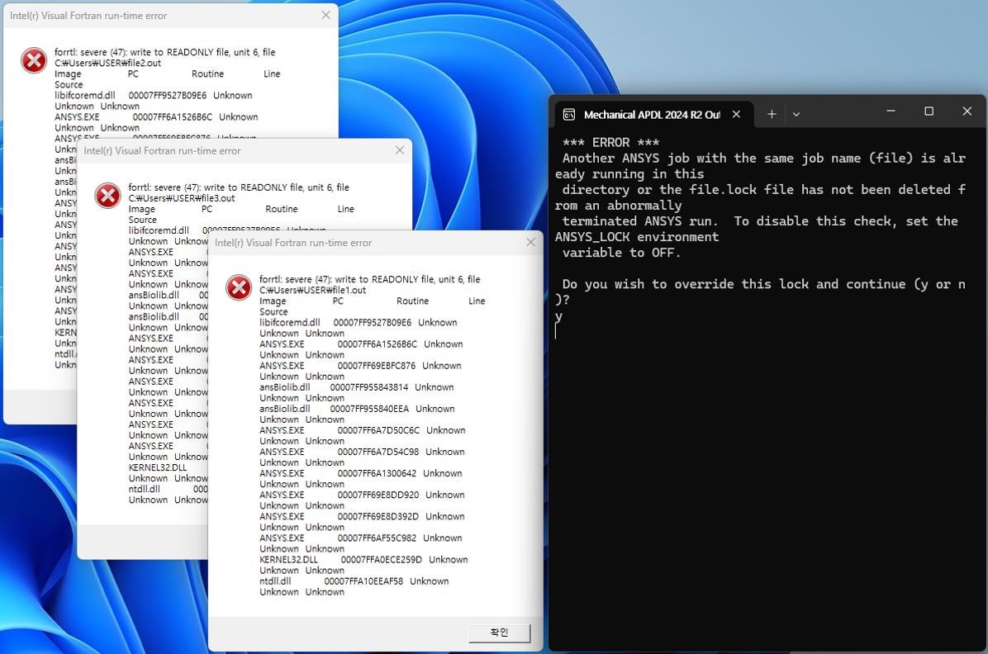Open a new terminal tab with the plus icon
Screen dimensions: 988x654
pyautogui.click(x=772, y=114)
